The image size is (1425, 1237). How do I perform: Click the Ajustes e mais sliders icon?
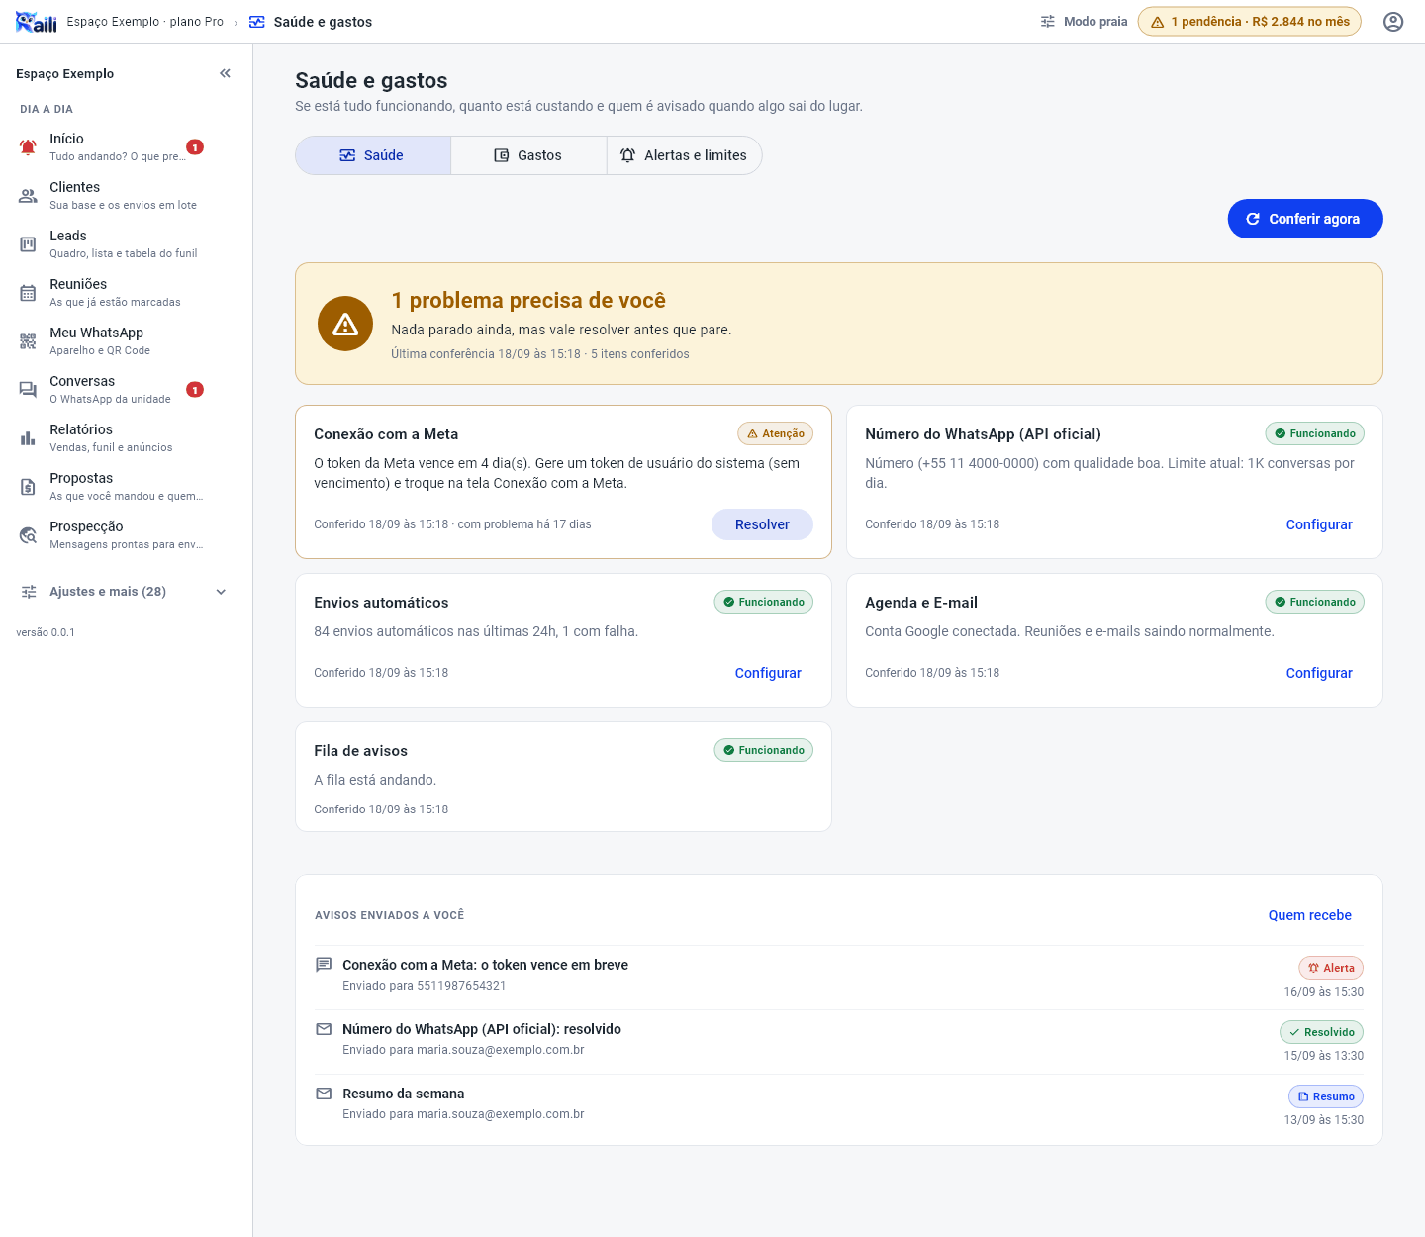click(x=29, y=592)
